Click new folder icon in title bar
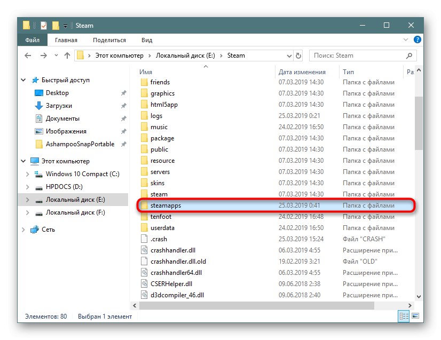This screenshot has height=340, width=441. pos(56,26)
